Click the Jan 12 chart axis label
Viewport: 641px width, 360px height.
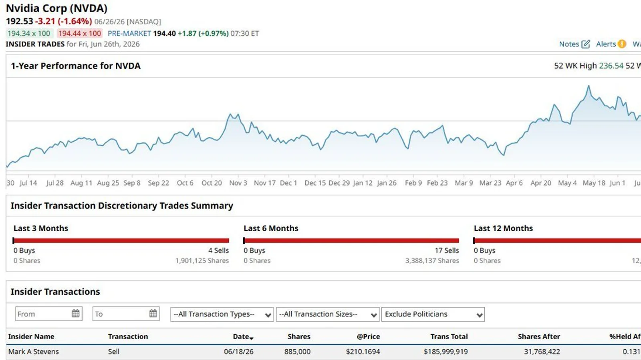point(363,183)
